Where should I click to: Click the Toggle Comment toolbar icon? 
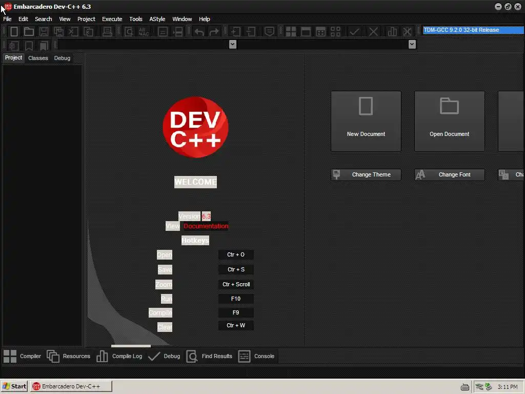269,31
